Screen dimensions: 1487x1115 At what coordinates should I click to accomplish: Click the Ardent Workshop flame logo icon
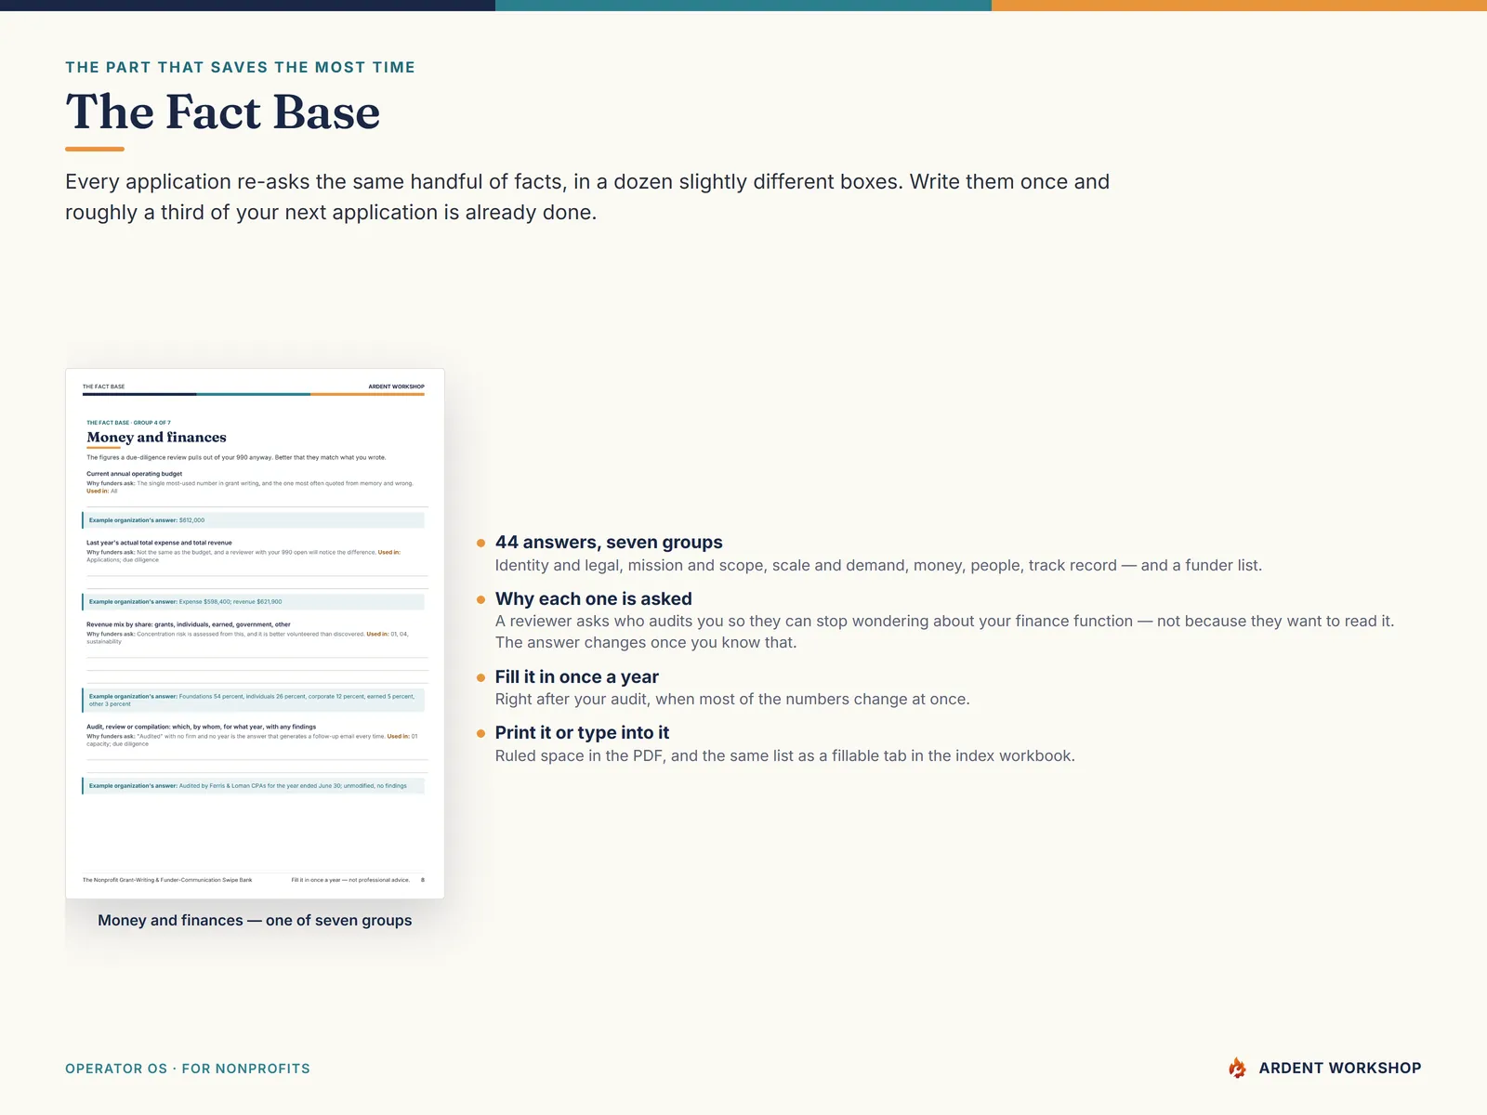coord(1237,1069)
